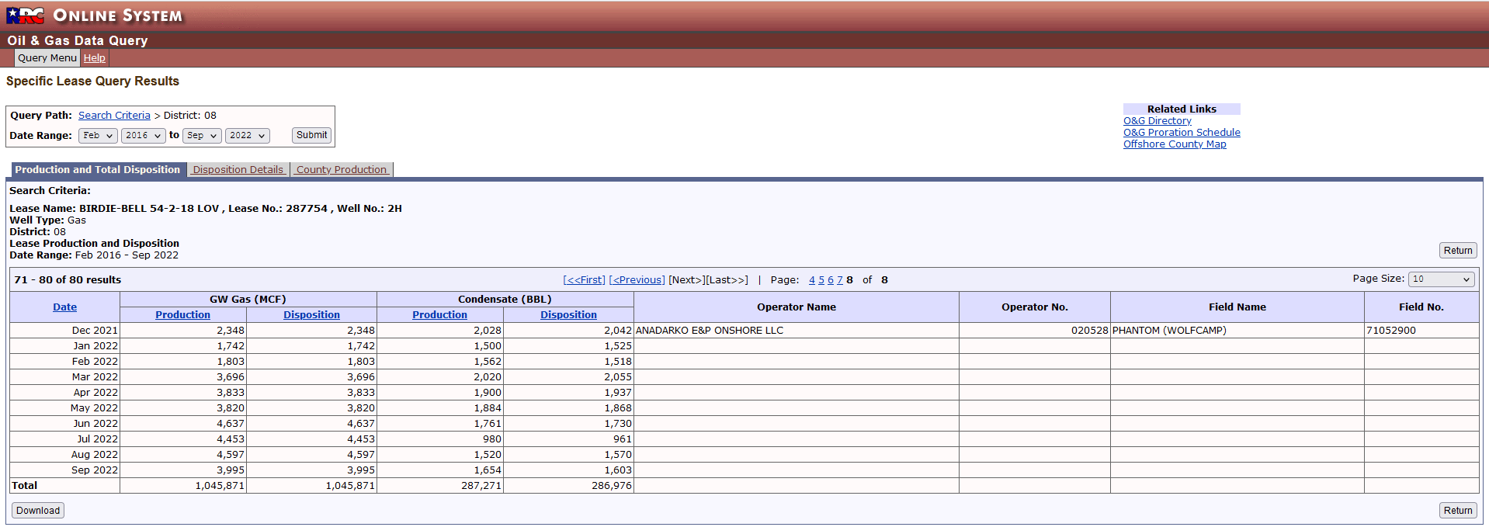This screenshot has width=1489, height=527.
Task: Switch to County Production tab
Action: tap(342, 170)
